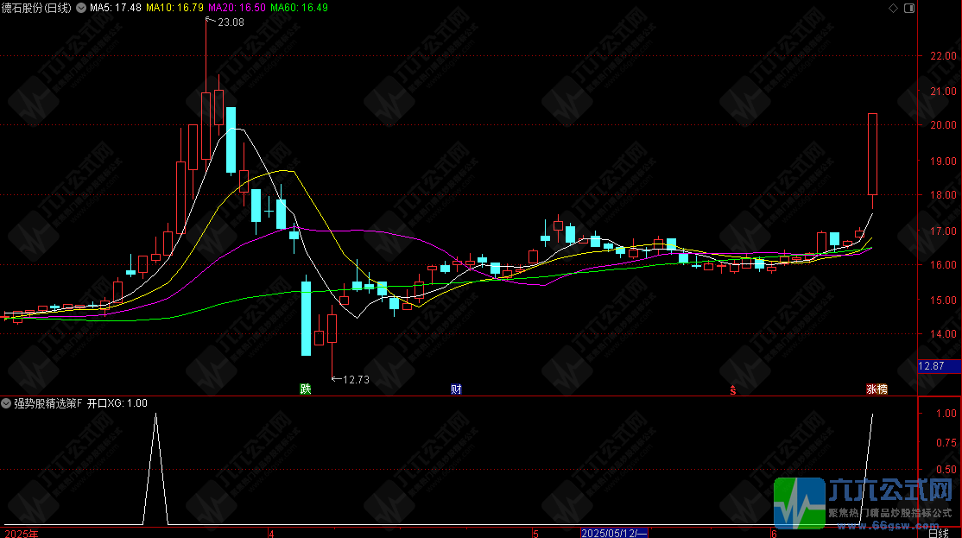Click the magenta MA20 label
The image size is (962, 538).
point(237,8)
